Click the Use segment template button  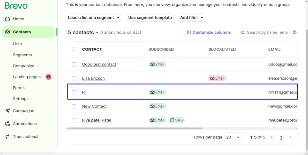tap(150, 18)
